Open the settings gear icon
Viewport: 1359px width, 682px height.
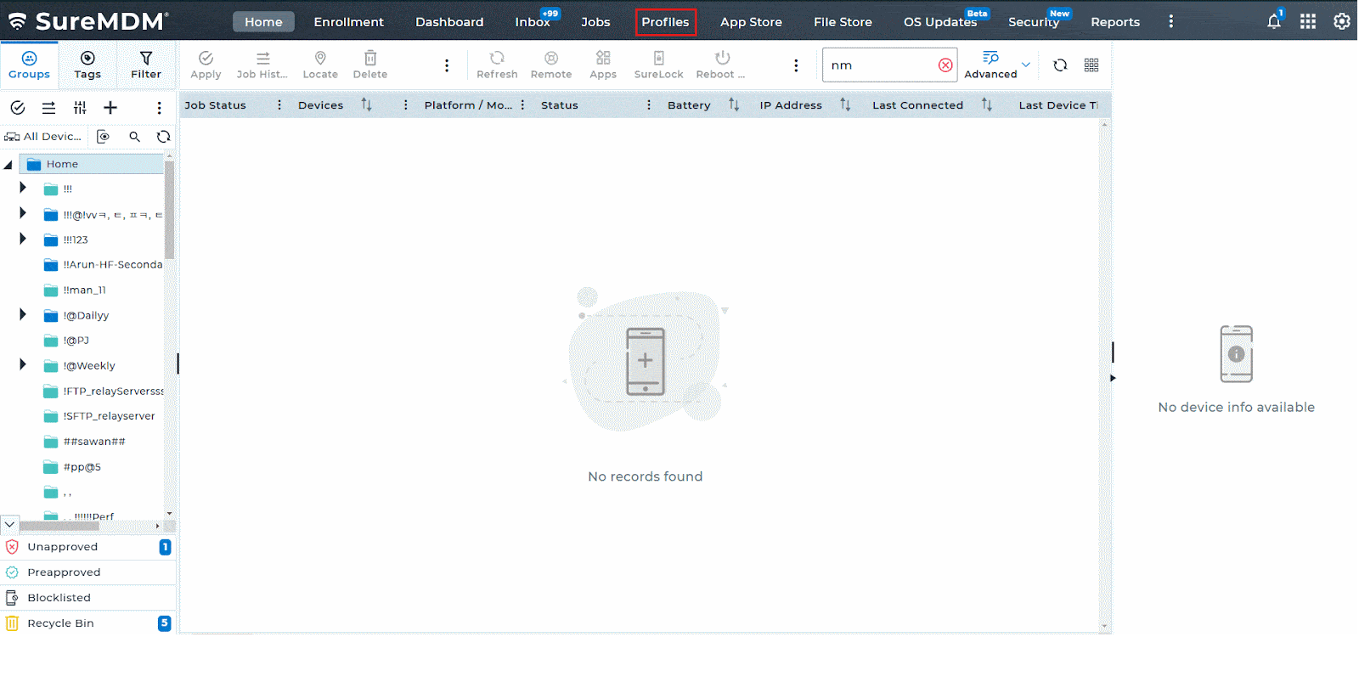pyautogui.click(x=1341, y=22)
